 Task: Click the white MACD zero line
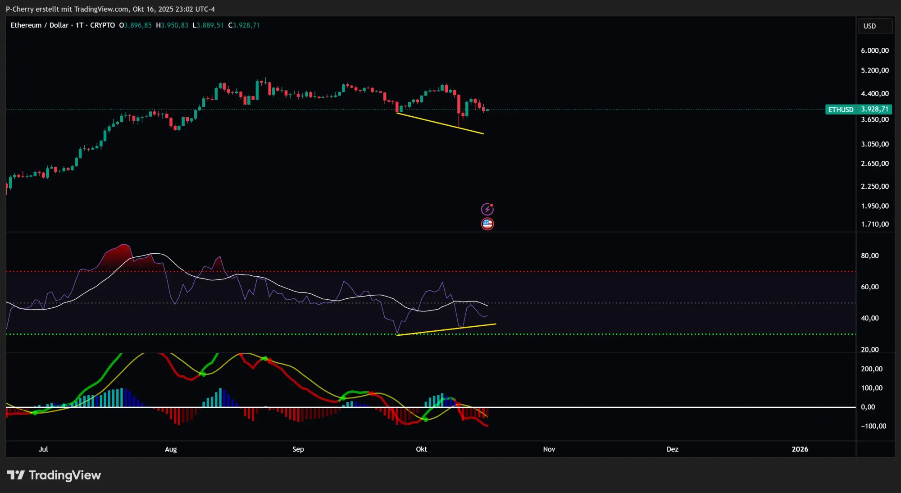click(x=631, y=407)
